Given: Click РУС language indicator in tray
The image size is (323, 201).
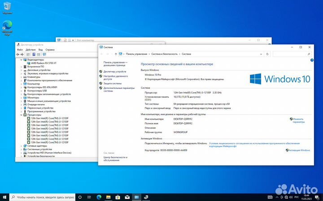Looking at the screenshot, I should pos(297,197).
